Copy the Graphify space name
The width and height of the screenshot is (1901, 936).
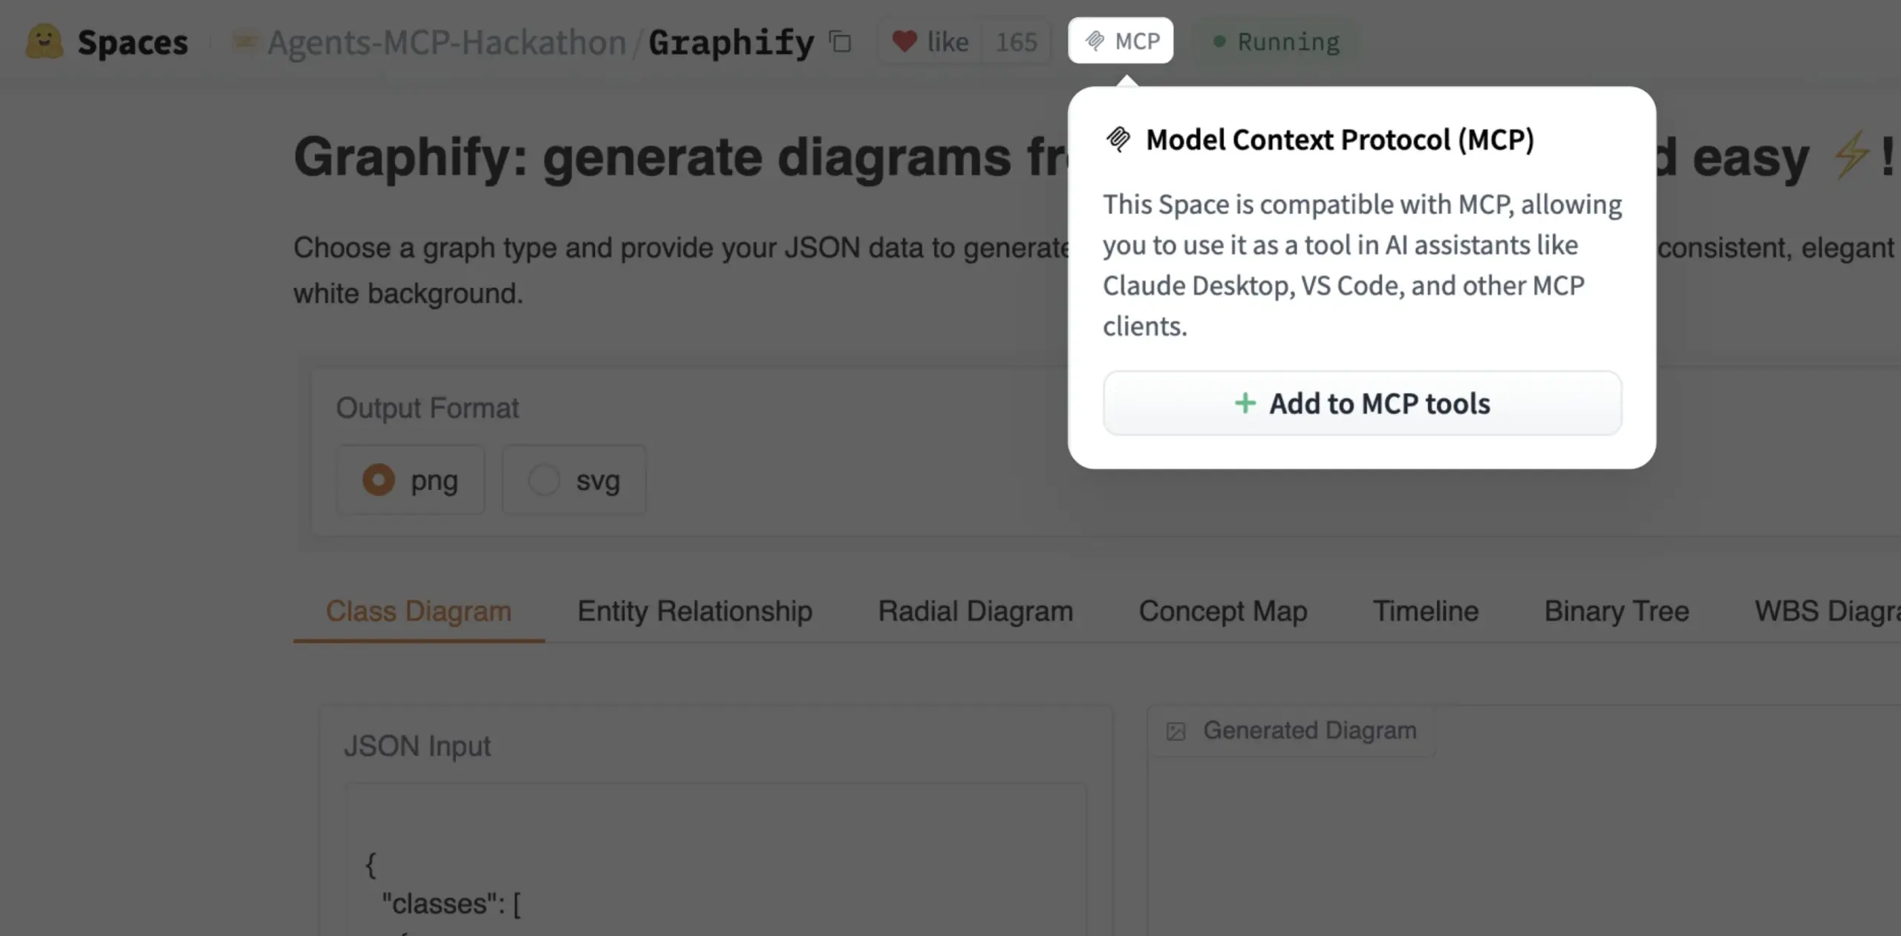click(x=840, y=42)
